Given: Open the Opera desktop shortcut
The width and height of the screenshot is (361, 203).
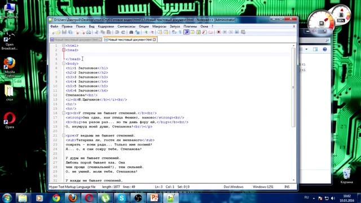Looking at the screenshot, I should point(10,120).
